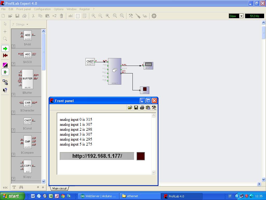Click clipboard icon in Front panel toolbar

(x=148, y=108)
